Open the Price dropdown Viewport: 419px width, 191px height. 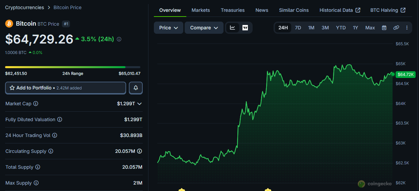point(168,28)
